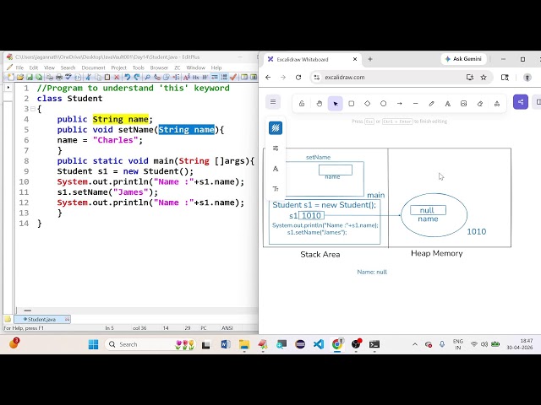Click the Redo icon in EditPlus toolbar
541x405 pixels.
click(137, 77)
